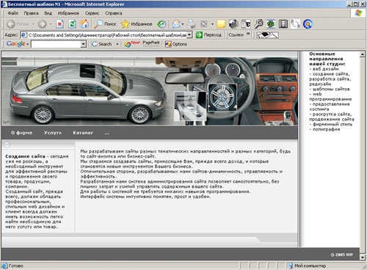
Task: Click the Переход go button
Action: coord(208,35)
